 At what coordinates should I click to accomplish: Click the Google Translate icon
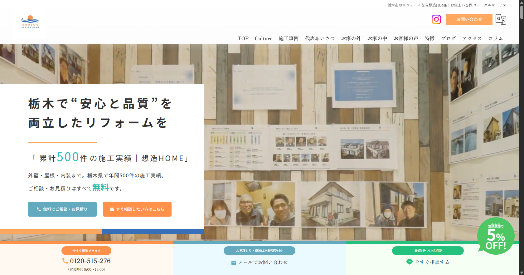click(x=501, y=19)
